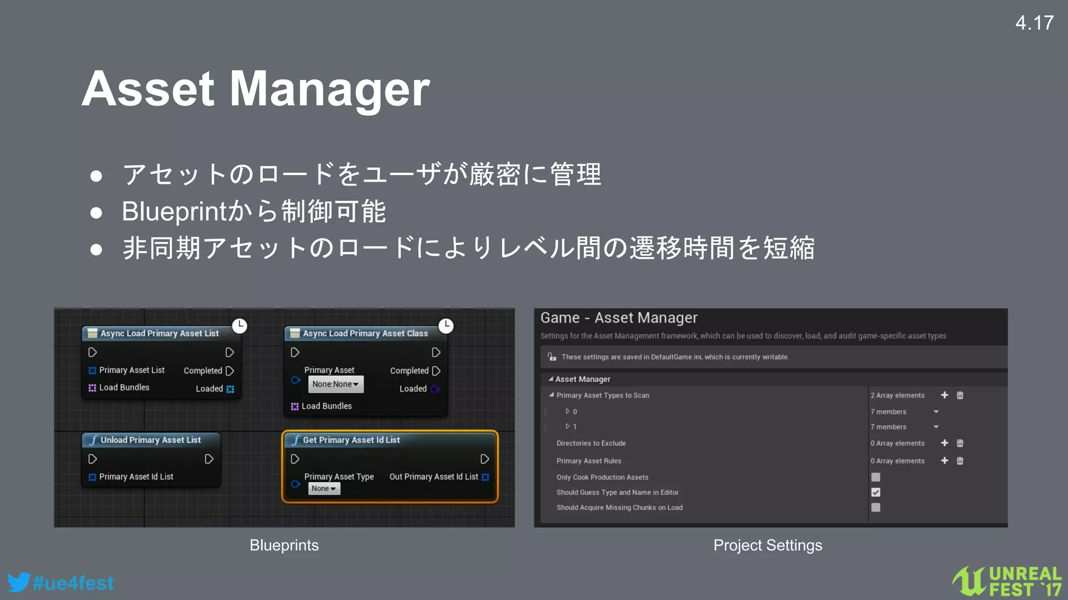Add element to Primary Asset Types to Scan
The width and height of the screenshot is (1068, 600).
pyautogui.click(x=944, y=395)
